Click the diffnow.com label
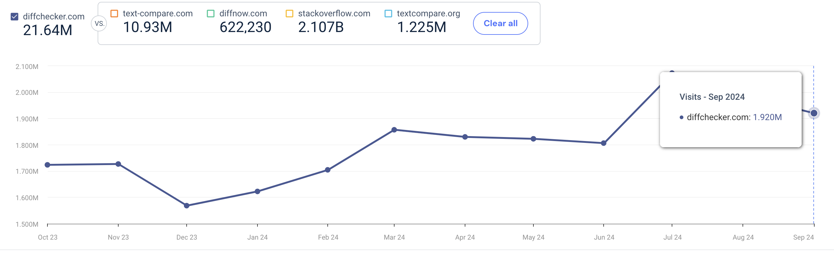The image size is (834, 255). 243,14
